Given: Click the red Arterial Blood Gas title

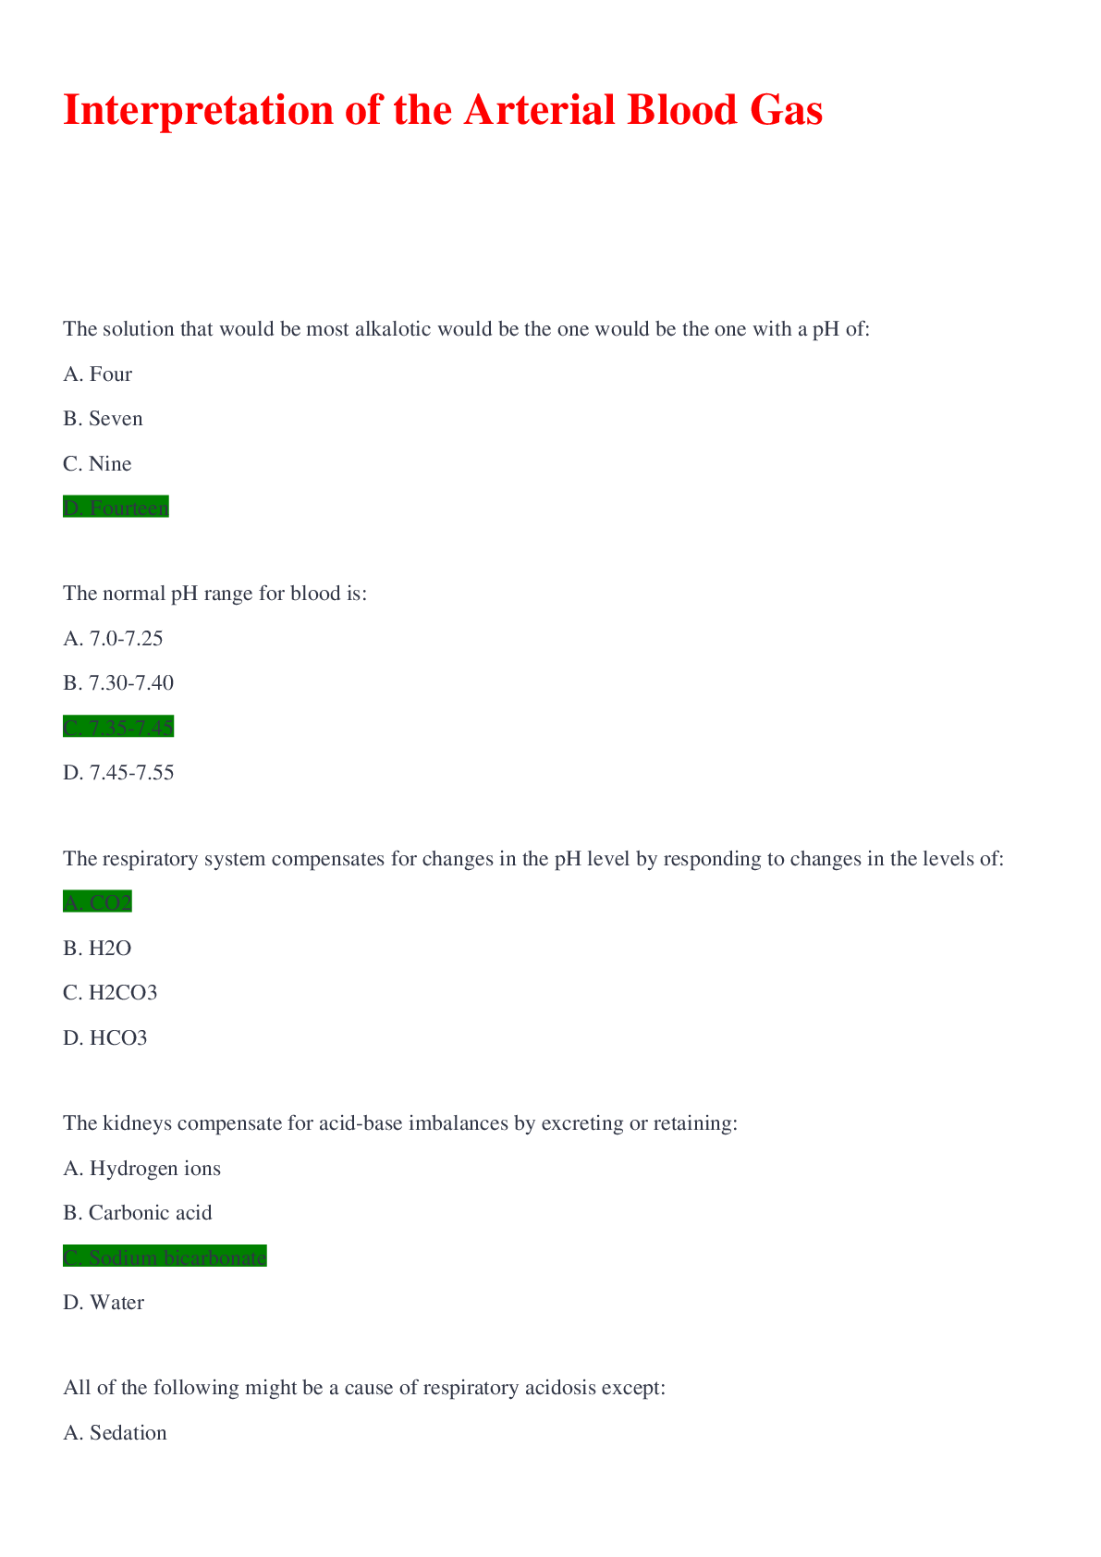Looking at the screenshot, I should 443,110.
